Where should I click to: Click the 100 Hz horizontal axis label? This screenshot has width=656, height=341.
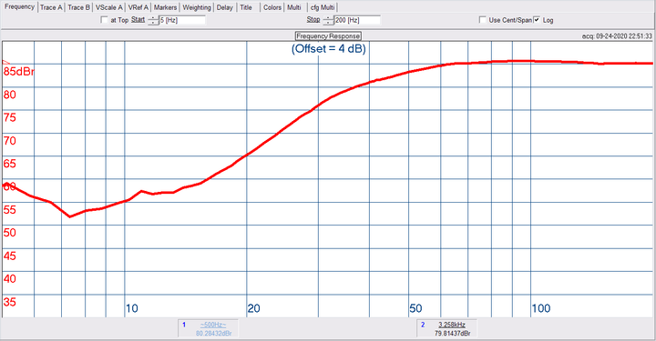(x=541, y=308)
